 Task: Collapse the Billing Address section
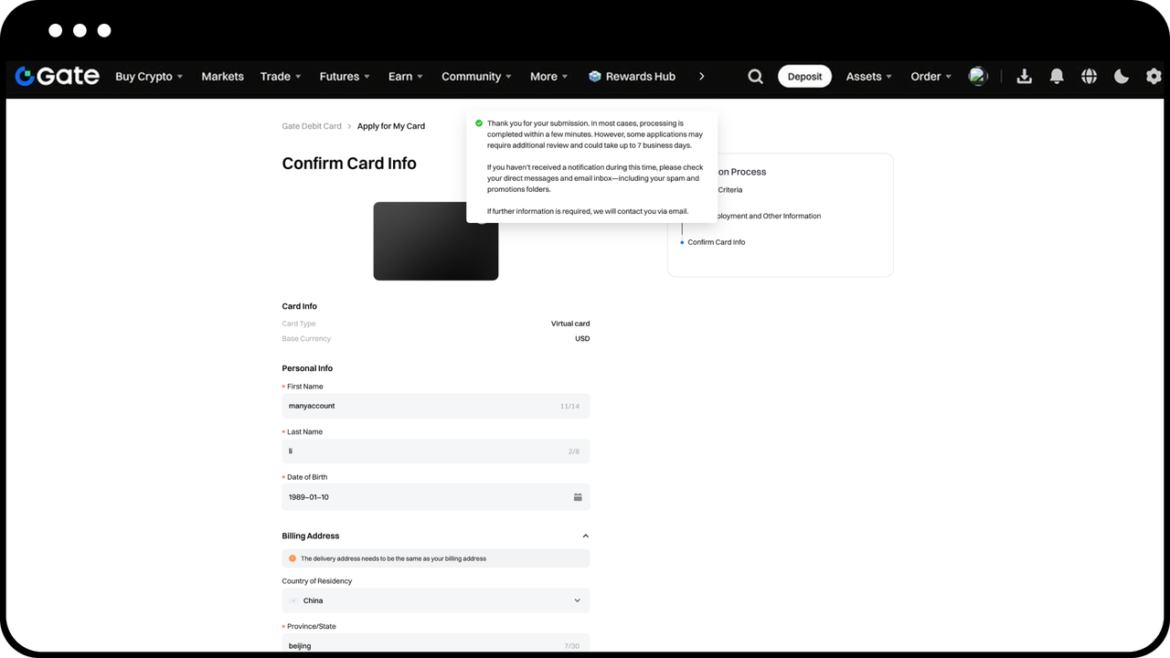pos(586,536)
